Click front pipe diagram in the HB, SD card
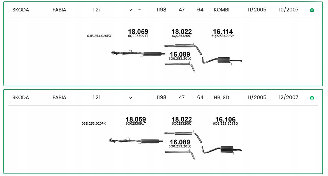The image size is (328, 176). pyautogui.click(x=136, y=141)
